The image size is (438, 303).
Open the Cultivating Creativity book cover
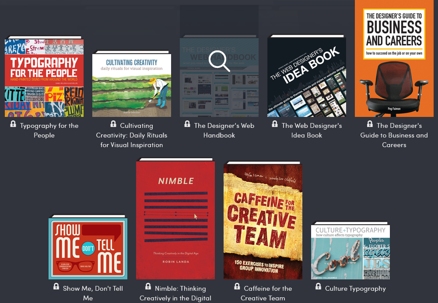coord(132,84)
